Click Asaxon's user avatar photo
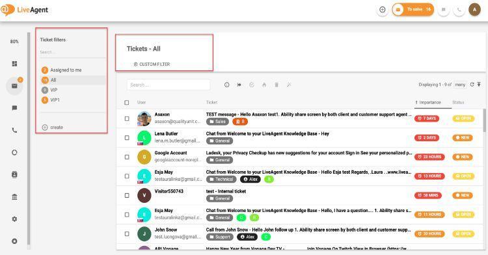Viewport: 488px width, 255px height. tap(144, 118)
